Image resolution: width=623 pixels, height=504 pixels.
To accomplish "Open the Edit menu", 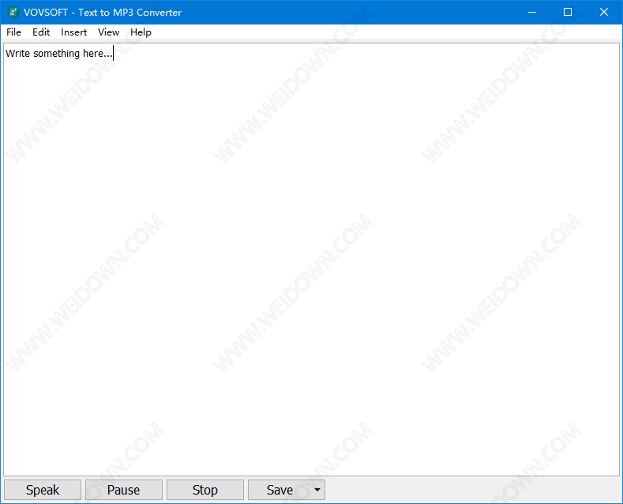I will [41, 32].
